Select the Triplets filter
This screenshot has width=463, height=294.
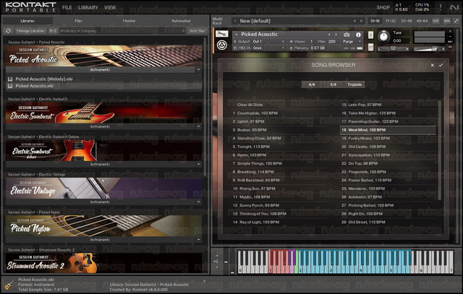(354, 85)
